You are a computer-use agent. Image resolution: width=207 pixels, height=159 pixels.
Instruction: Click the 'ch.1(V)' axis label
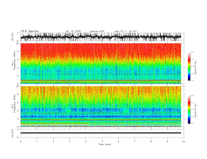coord(13,37)
